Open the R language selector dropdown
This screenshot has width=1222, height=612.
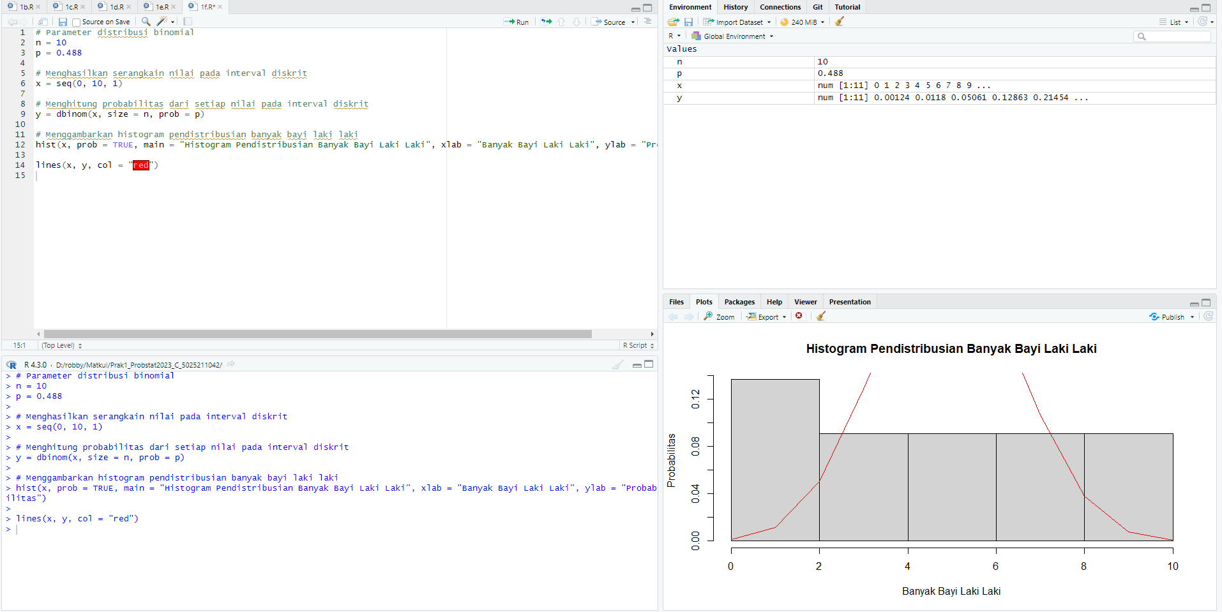click(674, 36)
